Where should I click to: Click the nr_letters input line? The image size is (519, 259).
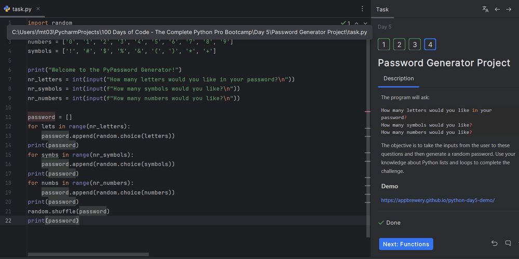(161, 79)
